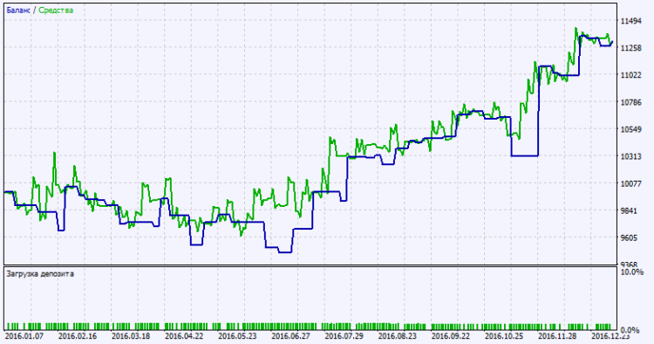The image size is (654, 344).
Task: Click the 2016.07.29 date label
Action: point(344,336)
